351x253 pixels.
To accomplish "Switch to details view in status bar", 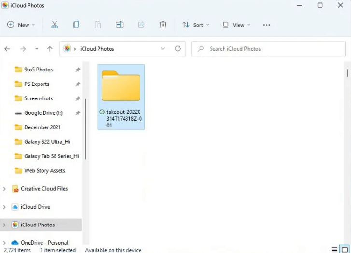I will (x=334, y=250).
